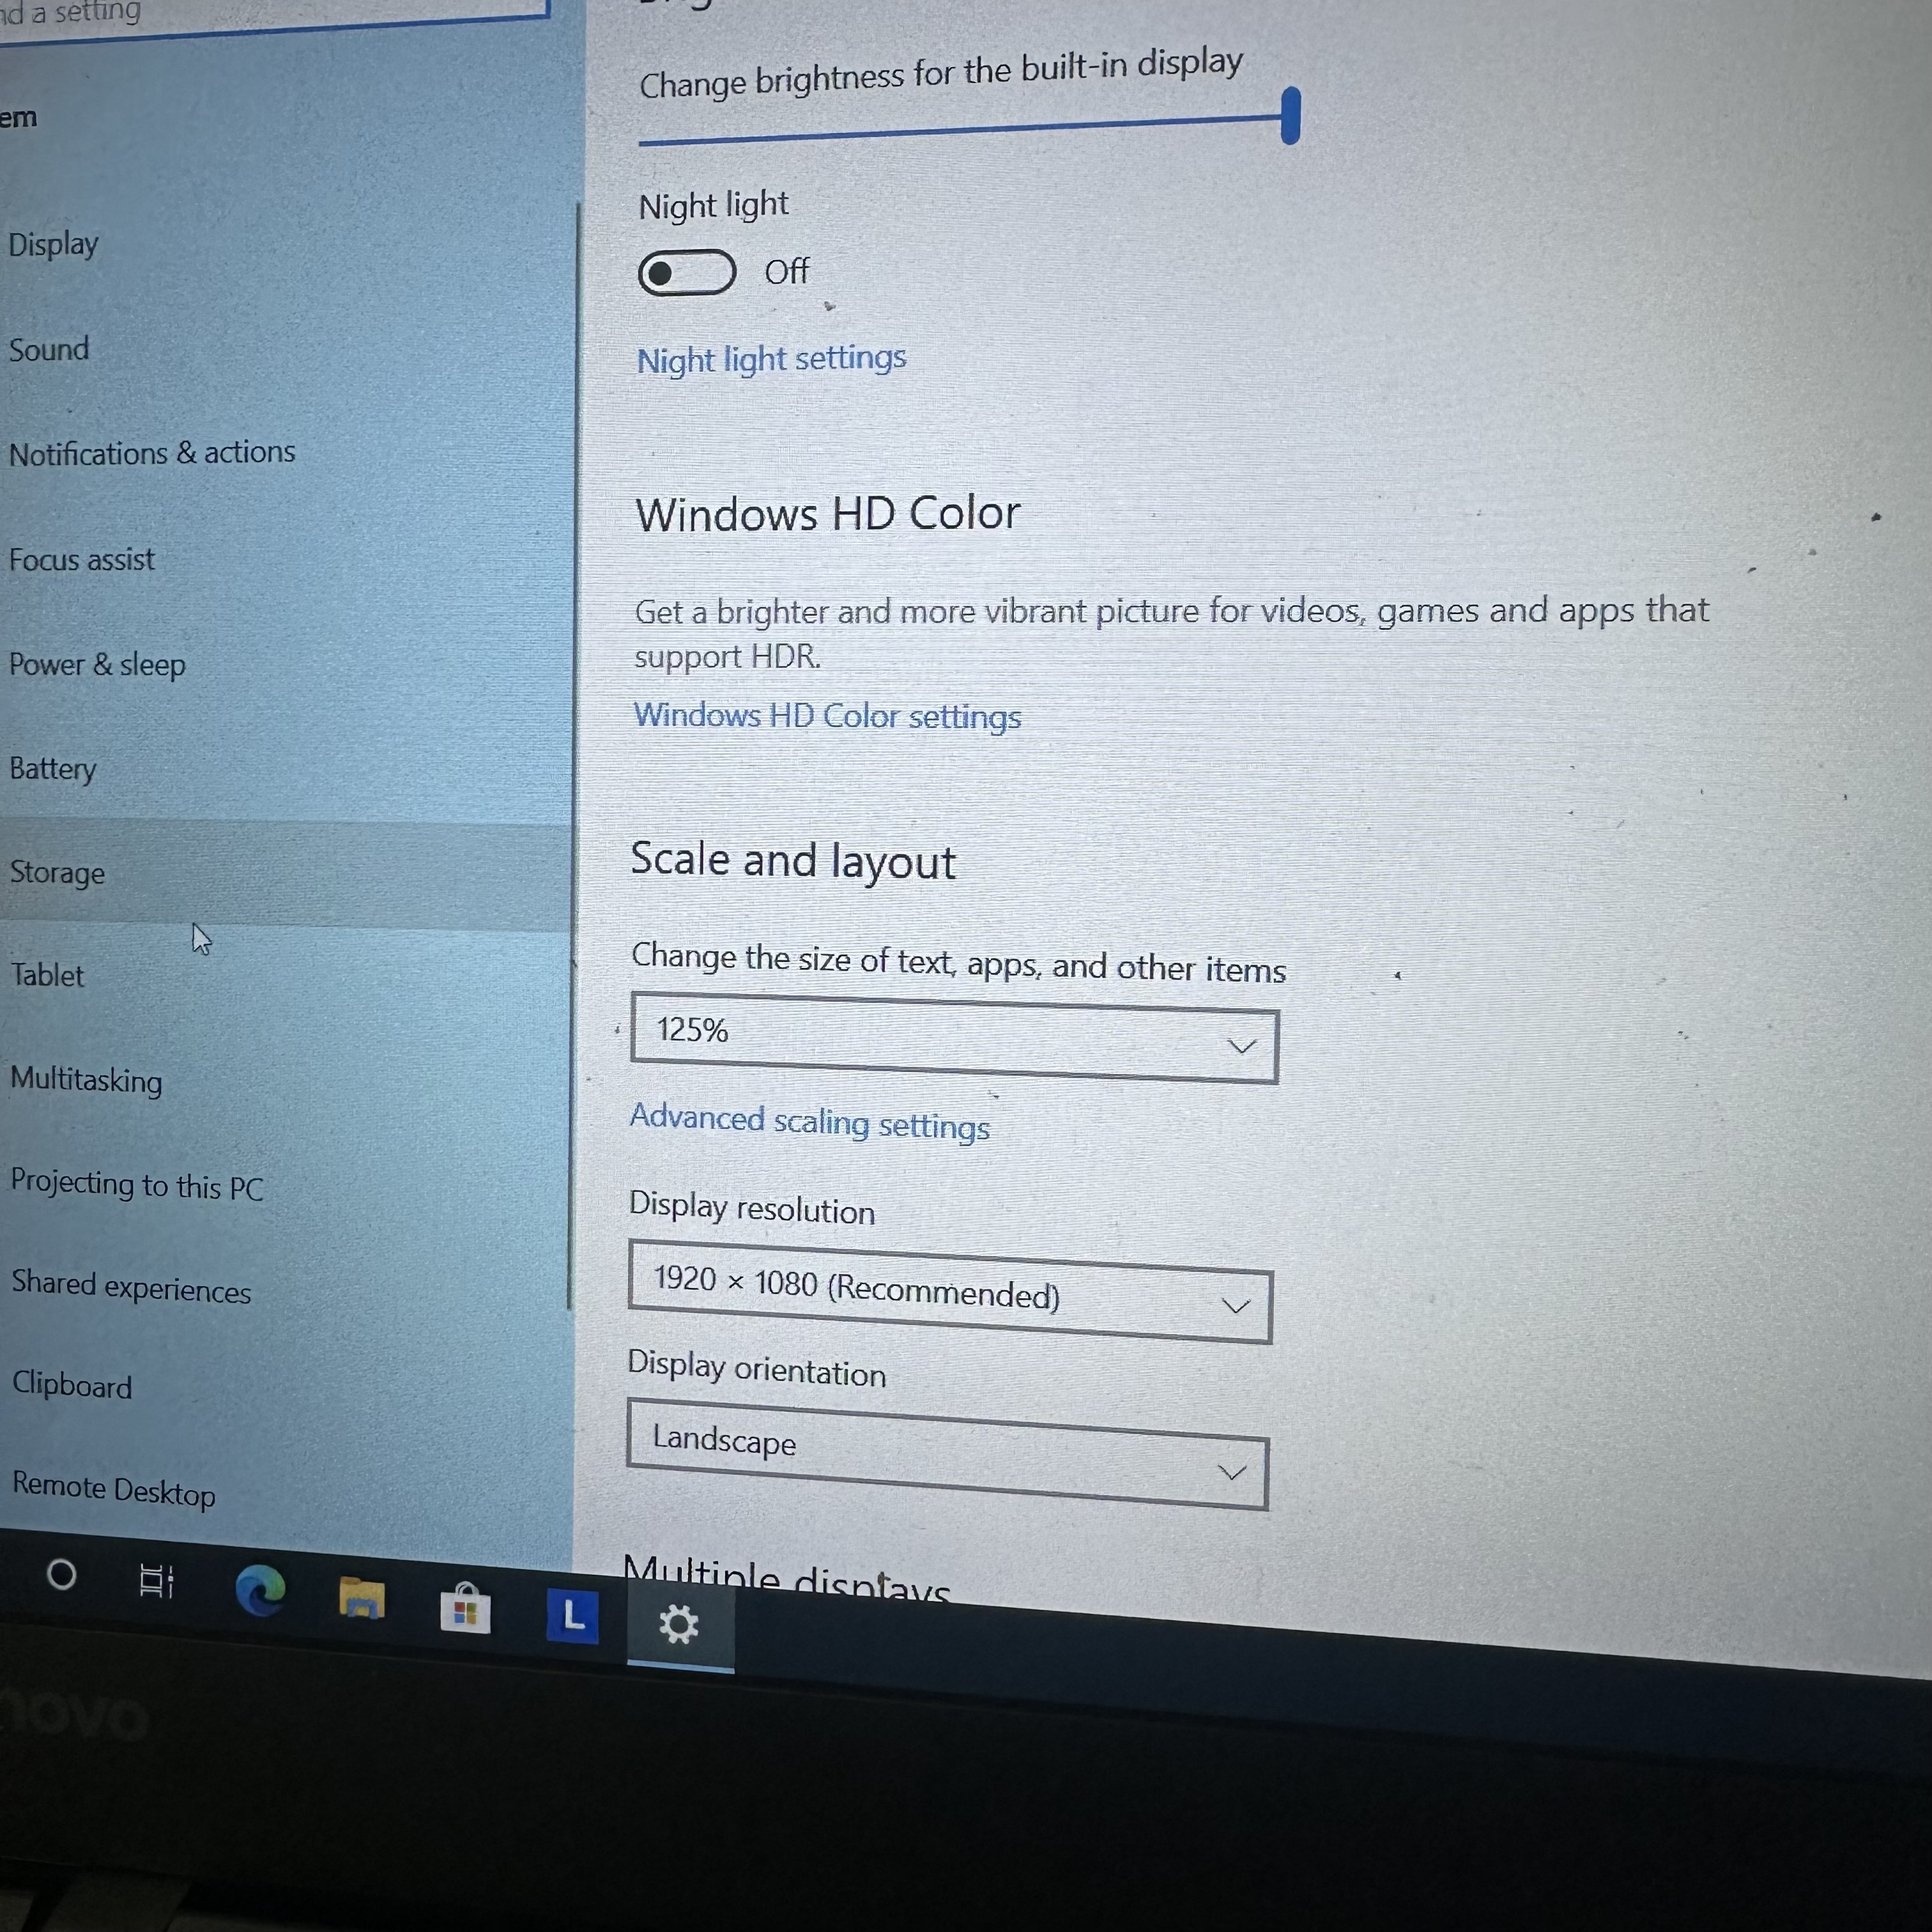The image size is (1932, 1932).
Task: Open Cortana search circle on taskbar
Action: [61, 1575]
